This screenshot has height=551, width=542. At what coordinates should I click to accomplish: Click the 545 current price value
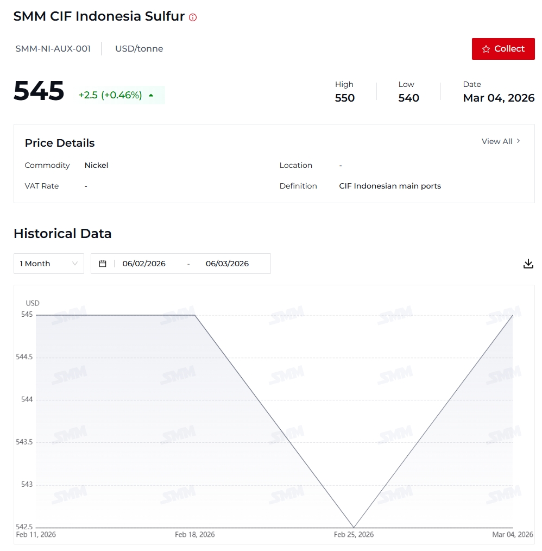tap(39, 91)
